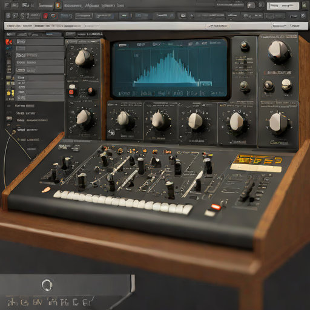
Task: Click the orange icon in the top bar
Action: click(x=58, y=5)
